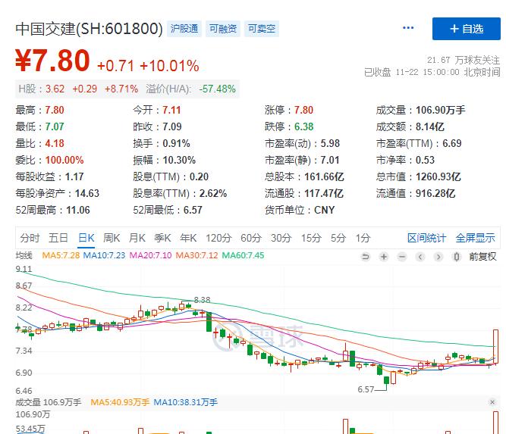This screenshot has width=506, height=434.
Task: Click the 已收盘 11-22 15:00:00 timestamp
Action: tap(432, 72)
